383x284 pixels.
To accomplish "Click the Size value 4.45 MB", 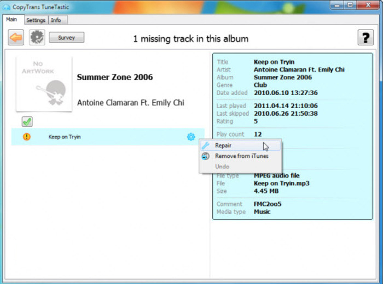I will tap(266, 191).
